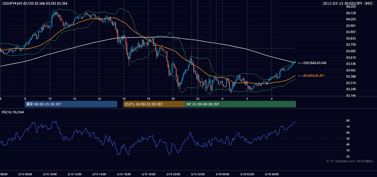The image size is (377, 177).
Task: Click the 83.907 price axis label
Action: coord(351,32)
